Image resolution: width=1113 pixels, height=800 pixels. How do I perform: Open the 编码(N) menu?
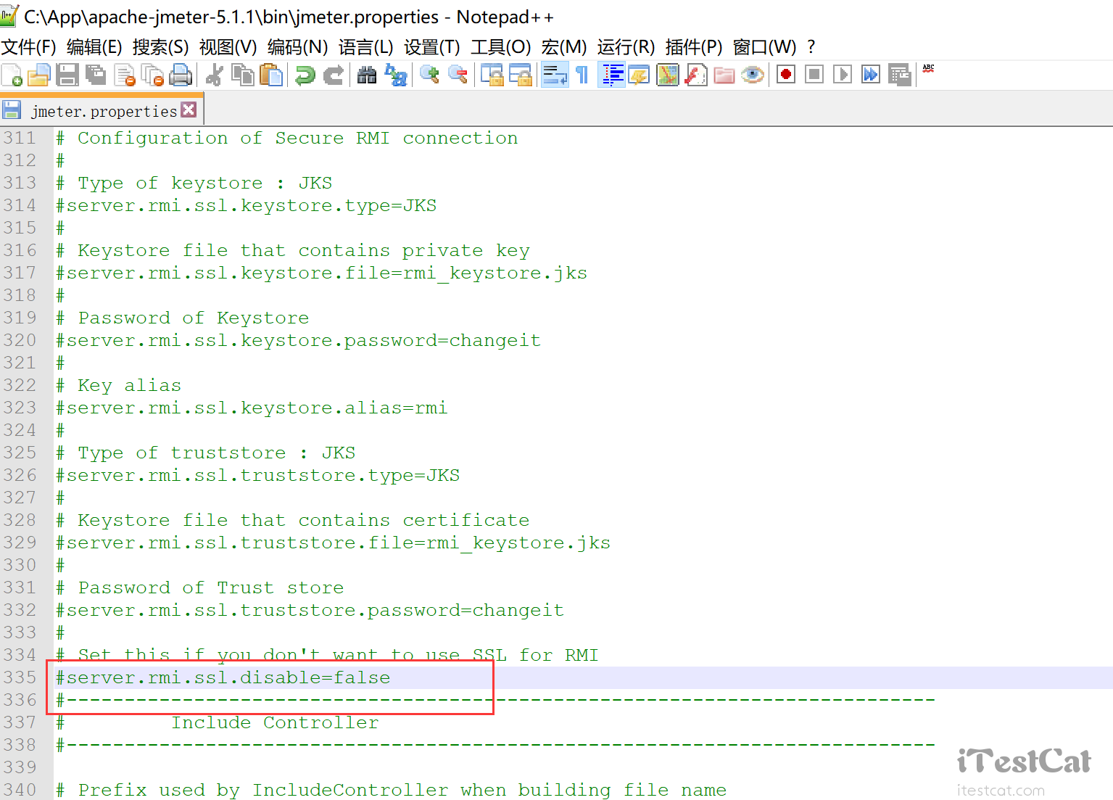297,47
